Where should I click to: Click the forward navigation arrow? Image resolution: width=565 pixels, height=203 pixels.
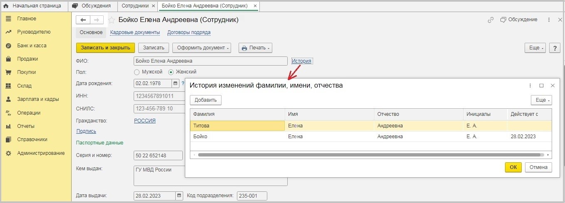(97, 20)
